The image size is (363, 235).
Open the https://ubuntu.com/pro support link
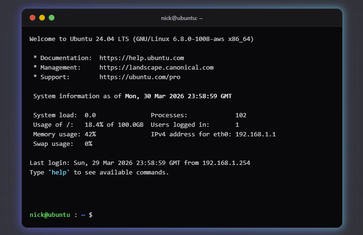140,77
